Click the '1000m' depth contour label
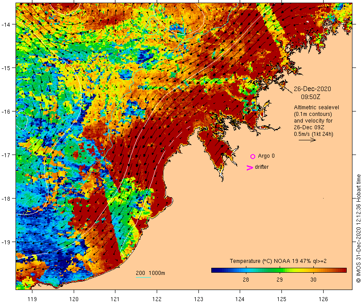The width and height of the screenshot is (364, 302). tap(157, 273)
